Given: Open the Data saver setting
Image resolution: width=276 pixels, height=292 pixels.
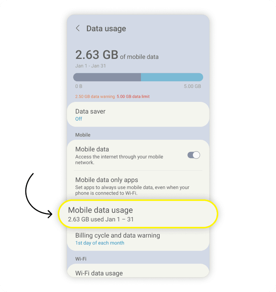Looking at the screenshot, I should point(138,114).
